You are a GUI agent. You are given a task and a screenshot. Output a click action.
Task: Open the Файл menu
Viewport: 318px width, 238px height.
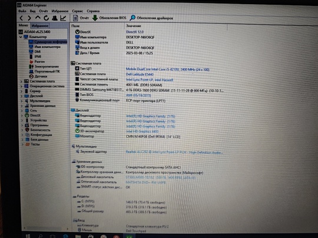point(22,11)
